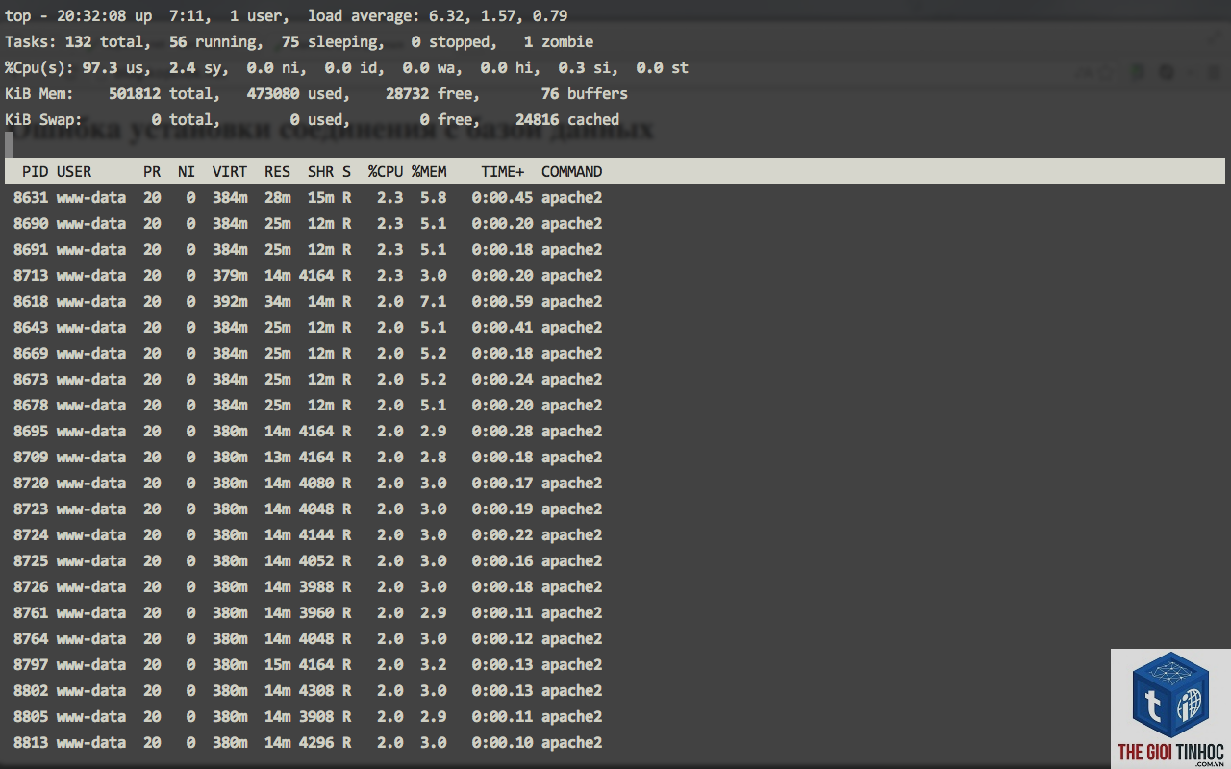Image resolution: width=1231 pixels, height=769 pixels.
Task: Click PID 8618 in process list
Action: click(31, 301)
